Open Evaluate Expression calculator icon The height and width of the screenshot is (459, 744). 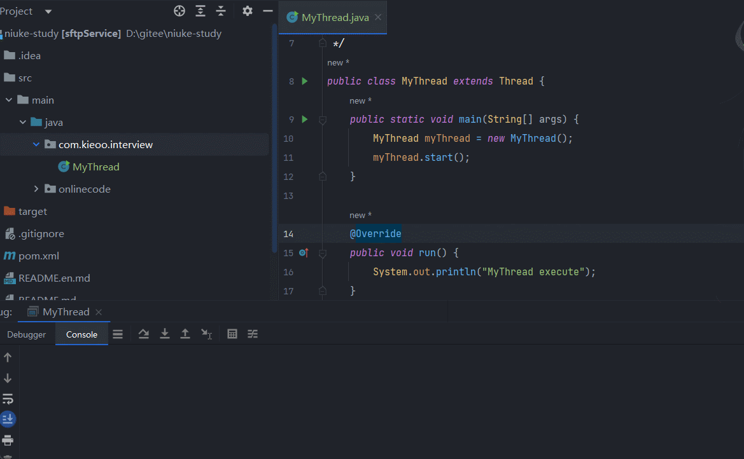point(232,334)
